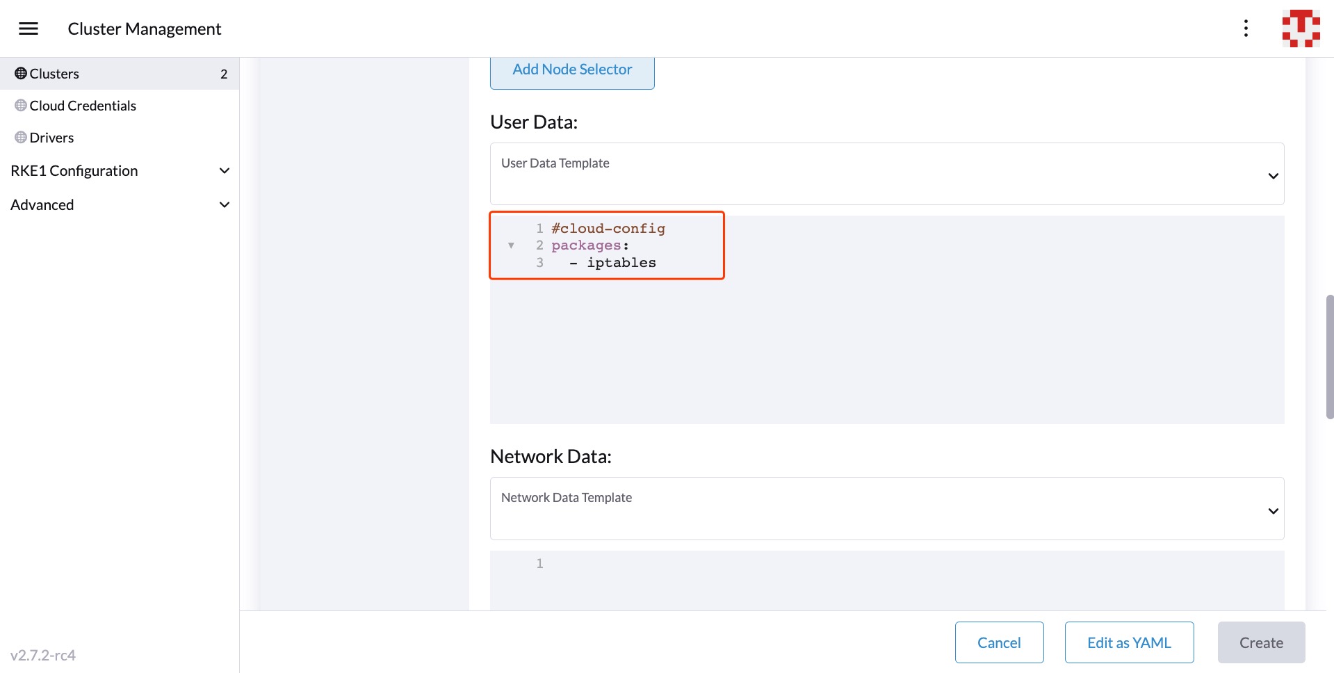Click the Rancher logo

[x=1300, y=28]
